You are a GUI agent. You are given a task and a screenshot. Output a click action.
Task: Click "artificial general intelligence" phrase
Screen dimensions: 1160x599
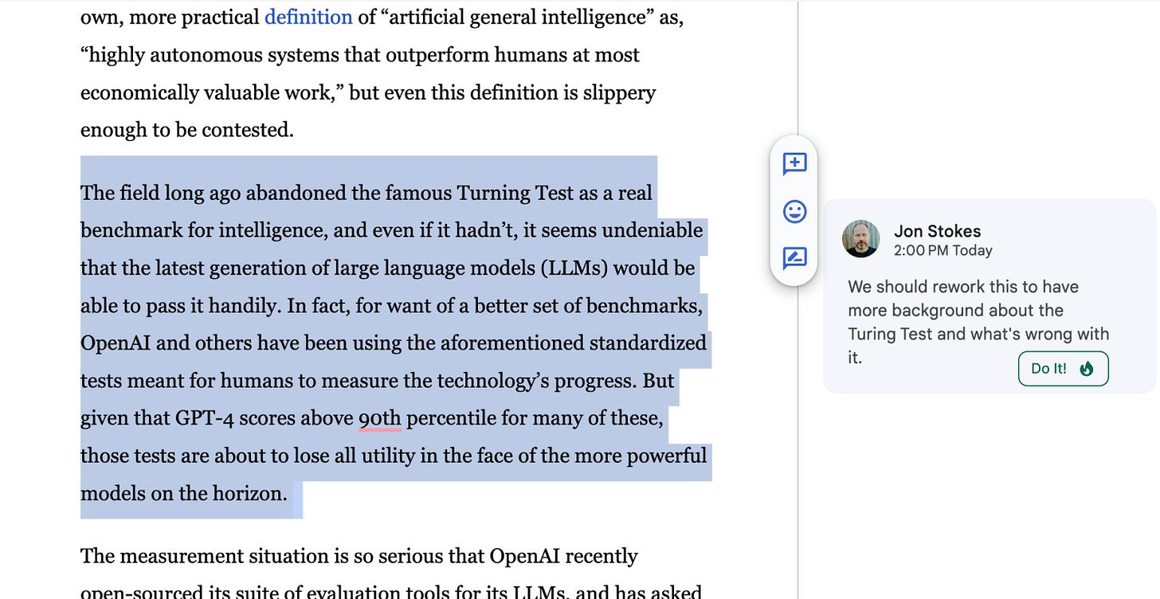point(520,17)
